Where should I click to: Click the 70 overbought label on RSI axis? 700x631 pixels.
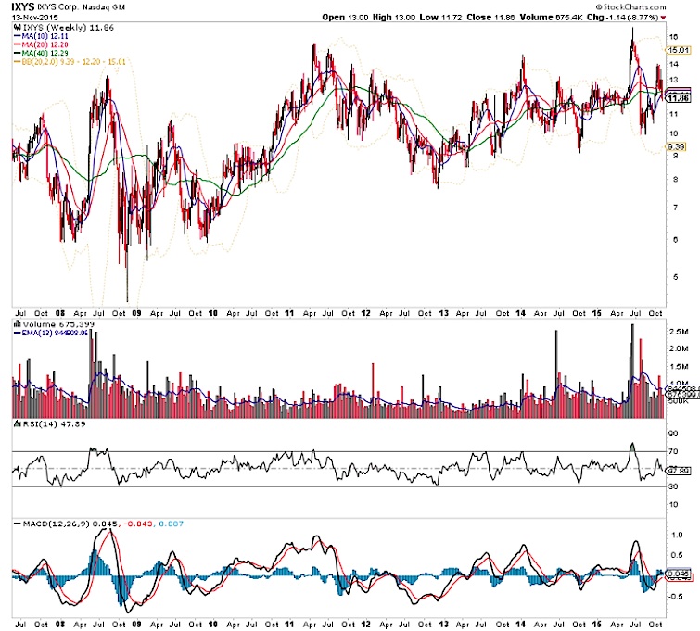pyautogui.click(x=674, y=451)
